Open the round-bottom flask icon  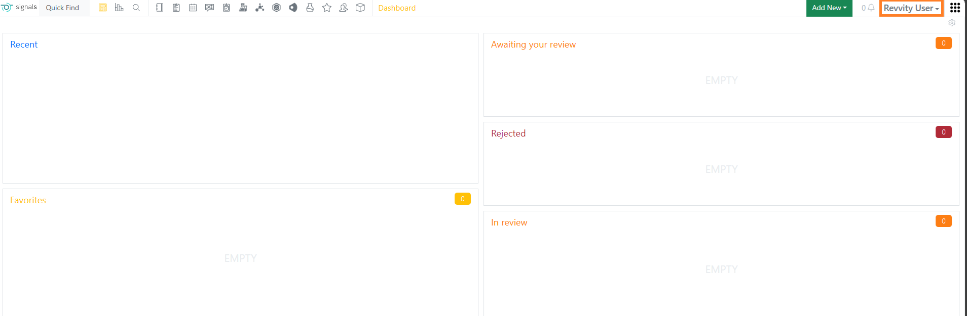pos(310,8)
